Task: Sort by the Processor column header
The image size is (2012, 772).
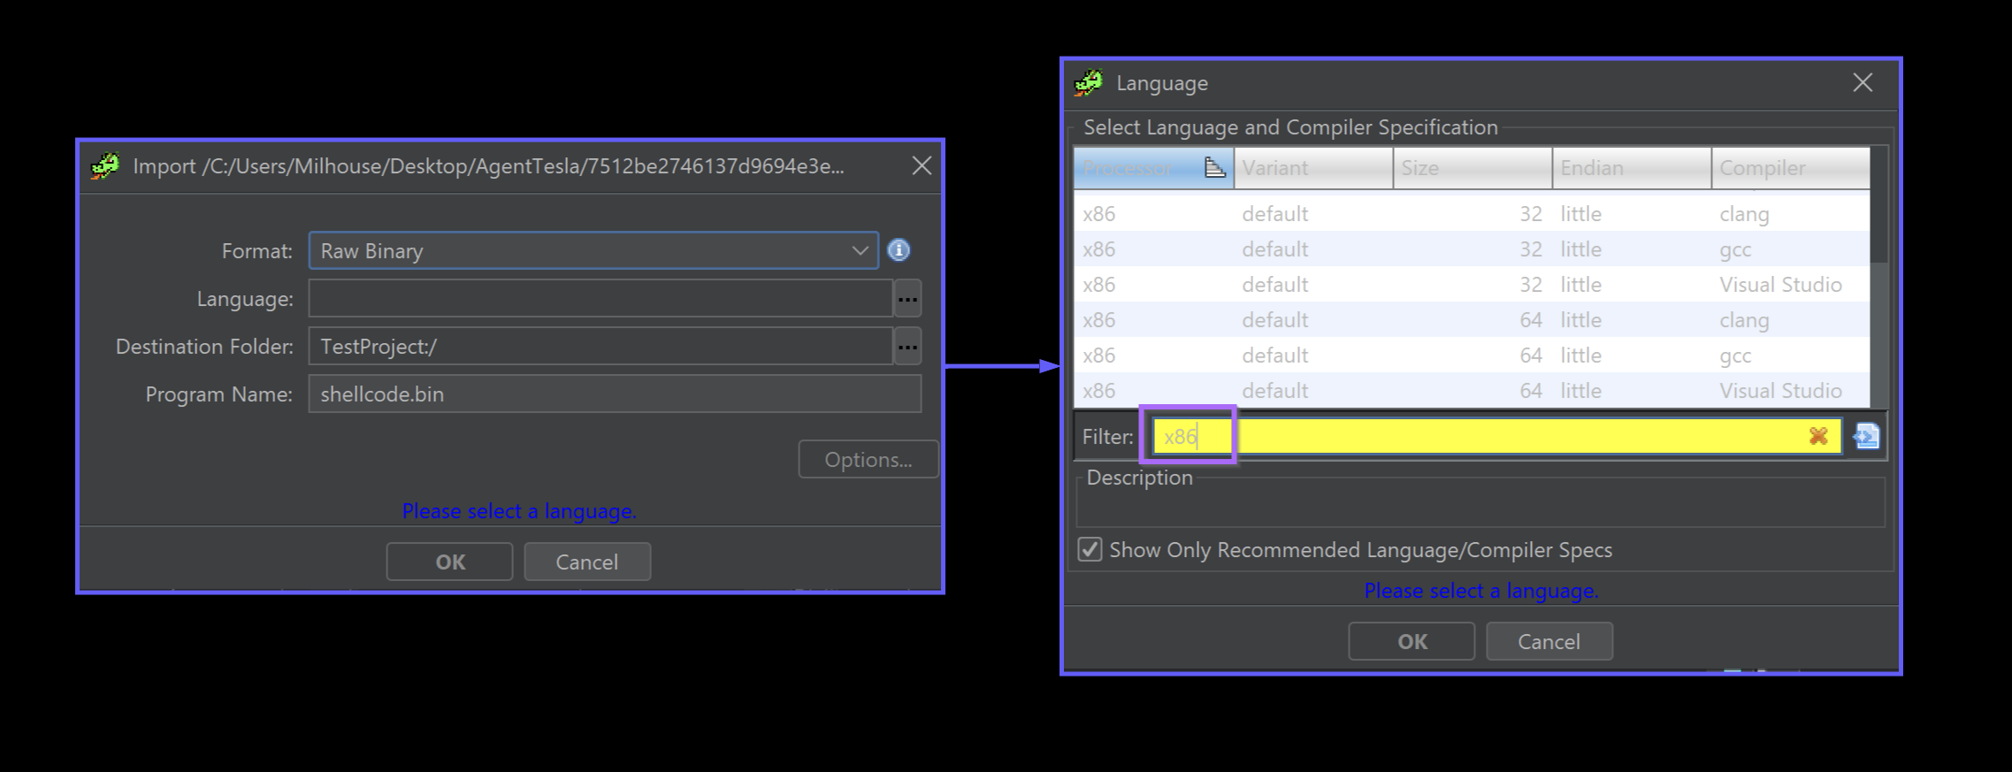Action: [x=1153, y=168]
